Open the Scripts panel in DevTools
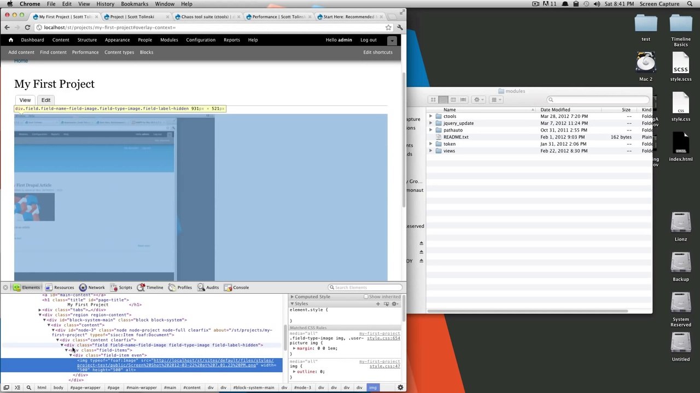The image size is (700, 393). point(120,287)
